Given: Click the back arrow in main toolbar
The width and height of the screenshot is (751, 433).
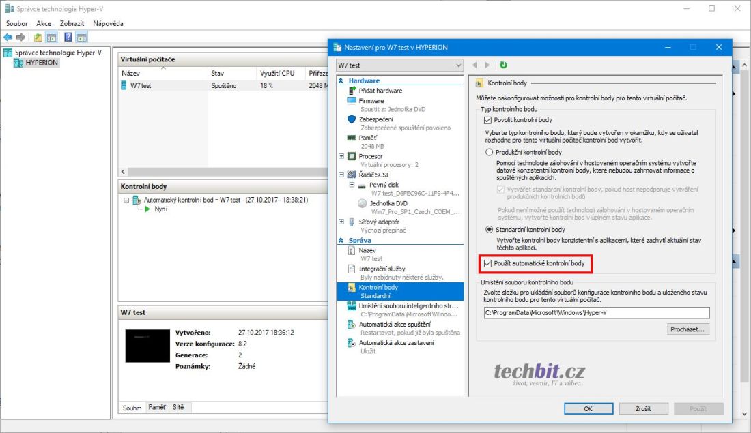Looking at the screenshot, I should tap(8, 37).
